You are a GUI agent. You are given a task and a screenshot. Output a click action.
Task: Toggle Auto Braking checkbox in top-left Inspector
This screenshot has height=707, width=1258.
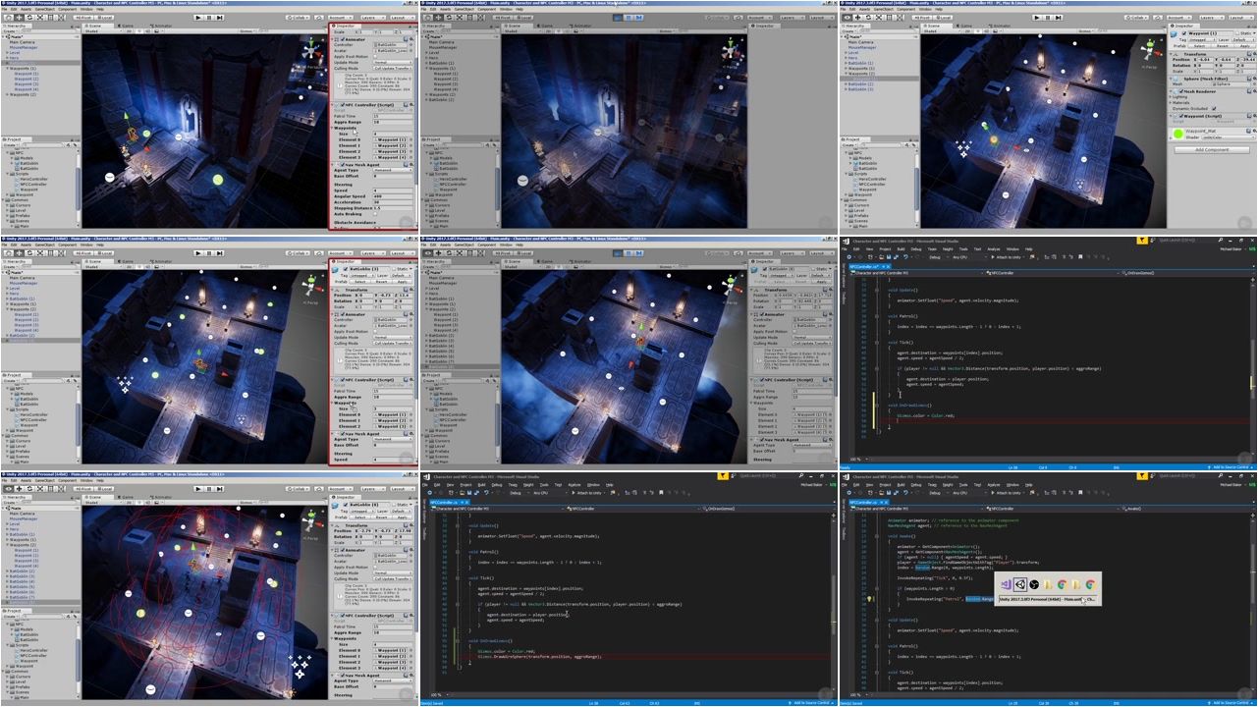[x=375, y=214]
